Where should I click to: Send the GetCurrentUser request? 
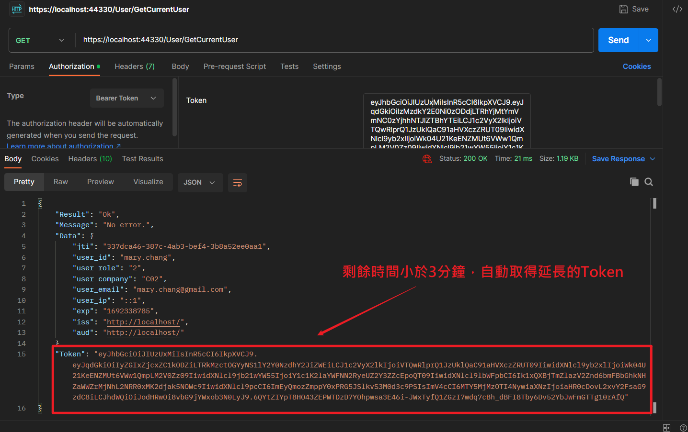tap(618, 40)
